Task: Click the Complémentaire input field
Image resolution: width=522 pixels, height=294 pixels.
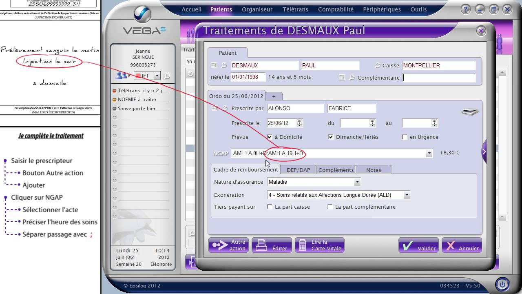Action: coord(439,78)
